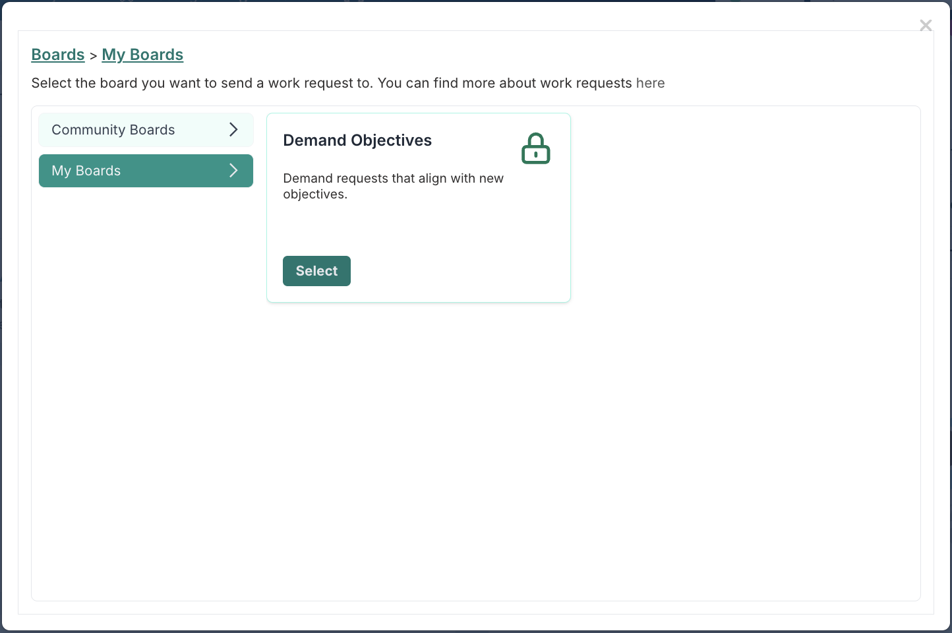952x633 pixels.
Task: Click the chevron arrow on My Boards
Action: (x=233, y=171)
